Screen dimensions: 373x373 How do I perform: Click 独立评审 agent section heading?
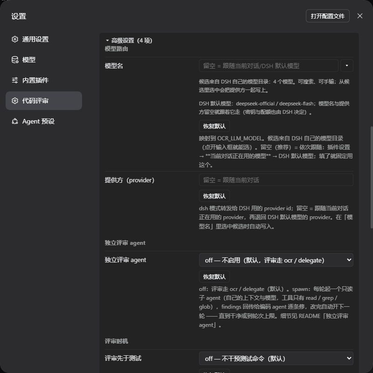coord(125,243)
